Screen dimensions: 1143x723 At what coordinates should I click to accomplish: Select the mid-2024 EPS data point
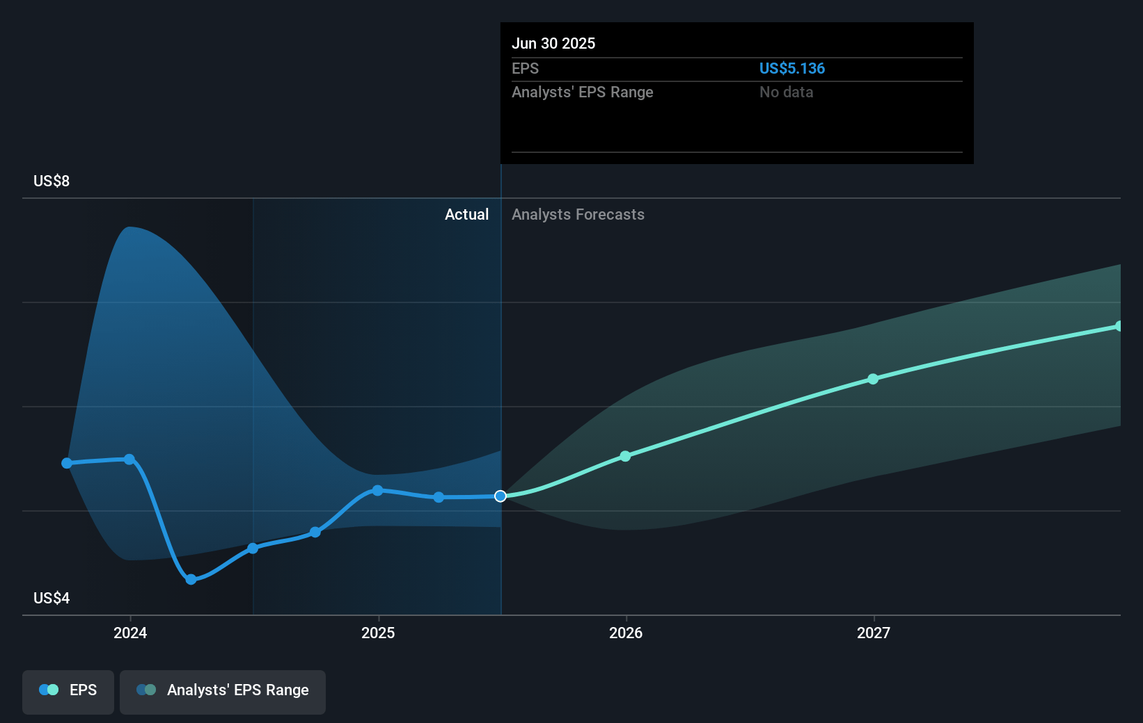pos(253,549)
